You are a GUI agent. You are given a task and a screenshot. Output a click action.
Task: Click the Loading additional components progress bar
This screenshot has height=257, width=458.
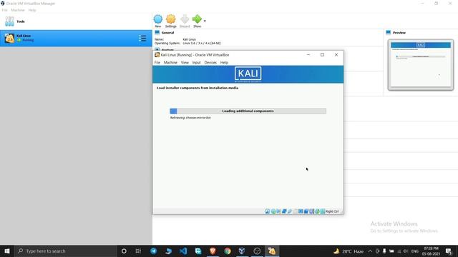[248, 111]
